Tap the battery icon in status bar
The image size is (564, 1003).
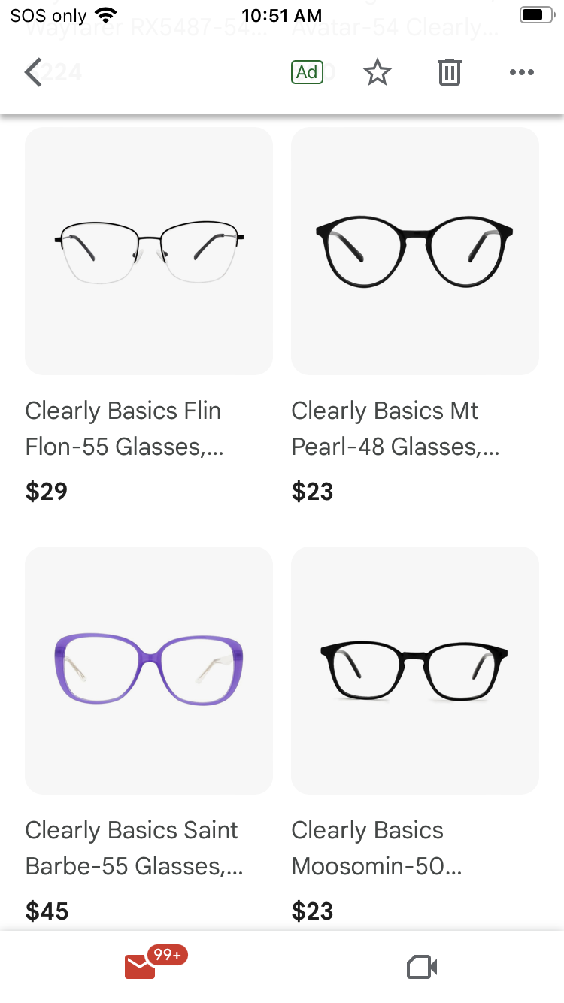[x=536, y=15]
